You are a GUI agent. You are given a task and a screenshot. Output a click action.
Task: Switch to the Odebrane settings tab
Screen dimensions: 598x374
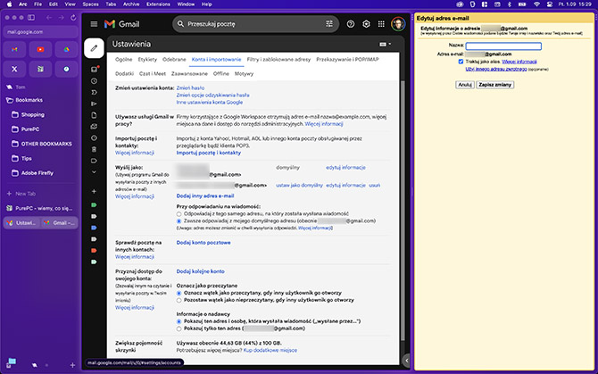[x=174, y=60]
